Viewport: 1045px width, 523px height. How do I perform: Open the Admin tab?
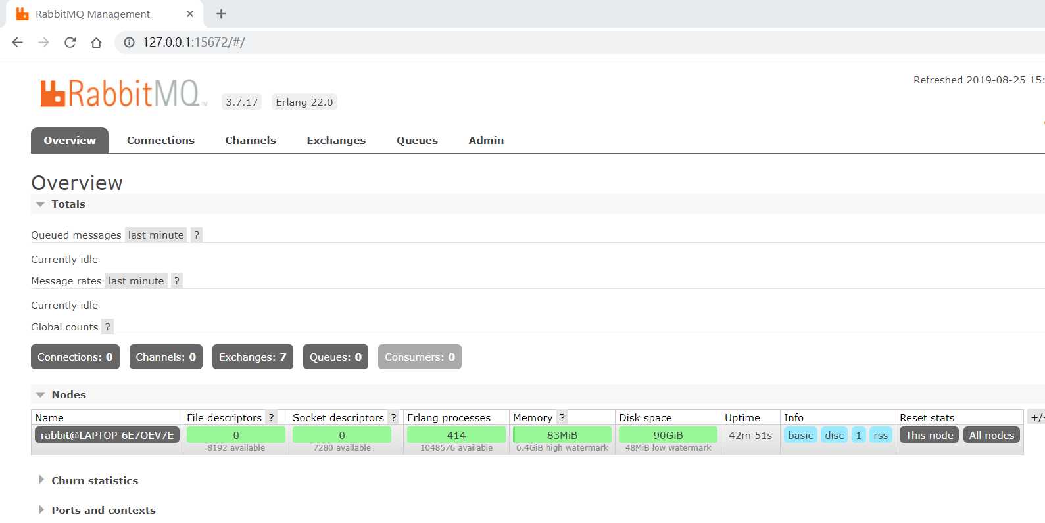pos(486,140)
